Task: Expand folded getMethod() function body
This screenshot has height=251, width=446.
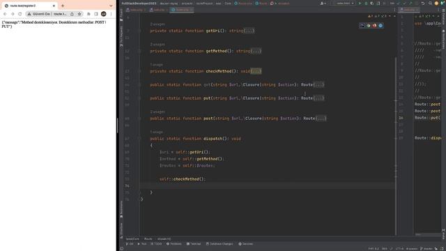Action: (x=256, y=51)
